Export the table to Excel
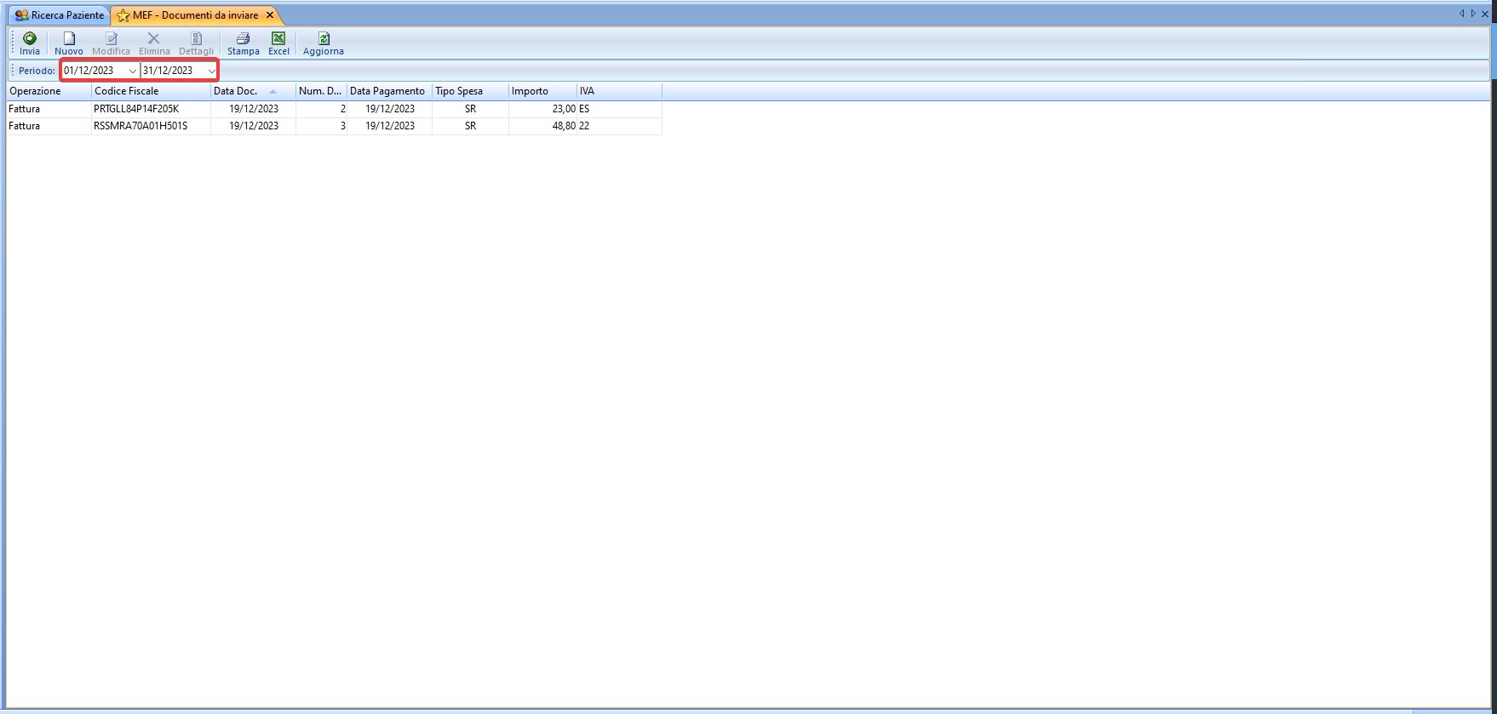 (x=278, y=43)
